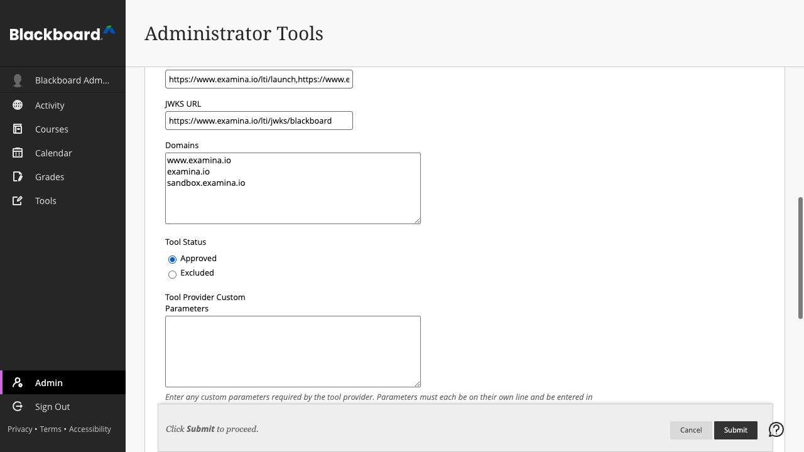Image resolution: width=804 pixels, height=452 pixels.
Task: Click the page vertical scrollbar thumb
Action: tap(800, 257)
